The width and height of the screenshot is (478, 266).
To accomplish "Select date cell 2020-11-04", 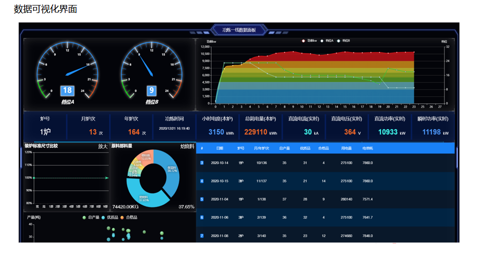I will tap(219, 199).
